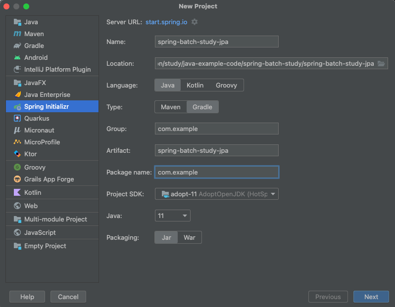Select Grails App Forge in sidebar

[52, 179]
